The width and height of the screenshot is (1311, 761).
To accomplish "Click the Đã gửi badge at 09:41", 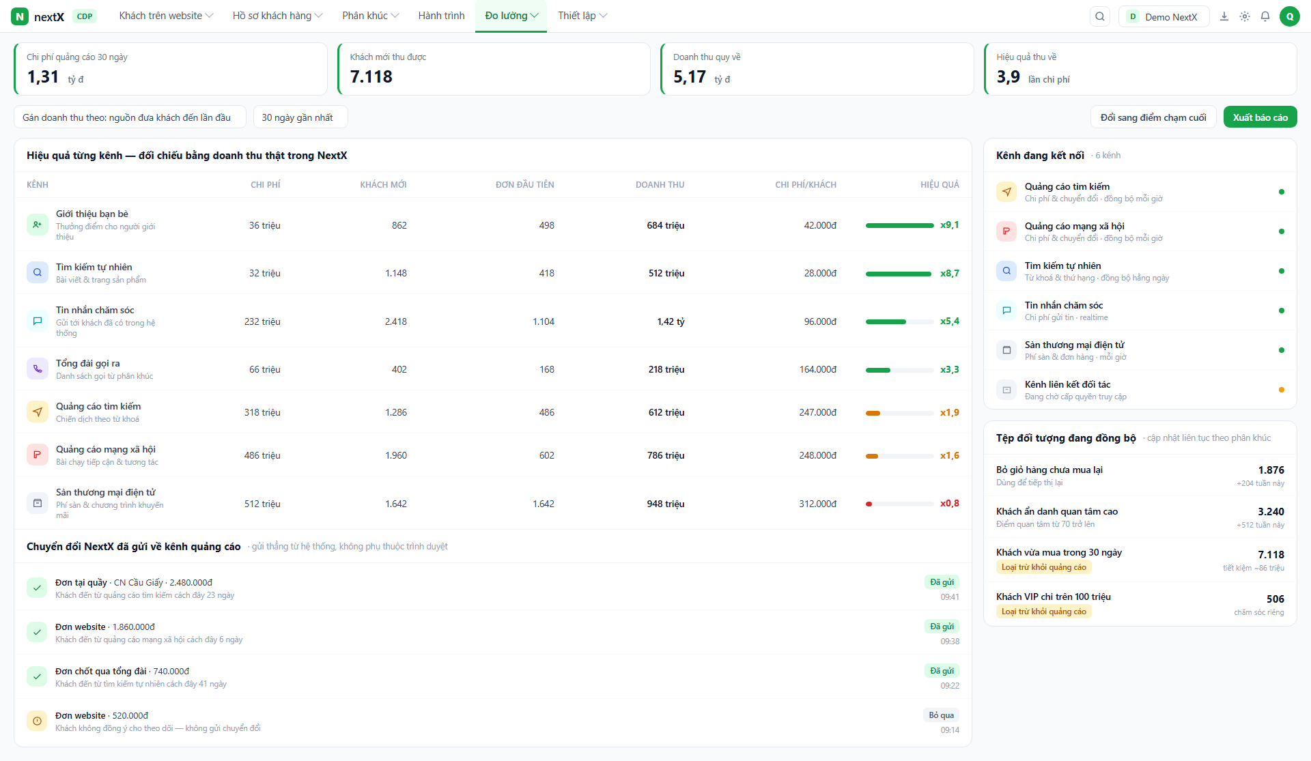I will 942,582.
